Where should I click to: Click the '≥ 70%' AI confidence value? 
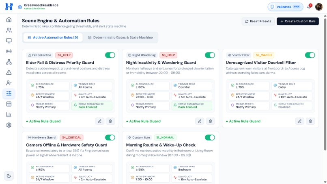(x=240, y=87)
